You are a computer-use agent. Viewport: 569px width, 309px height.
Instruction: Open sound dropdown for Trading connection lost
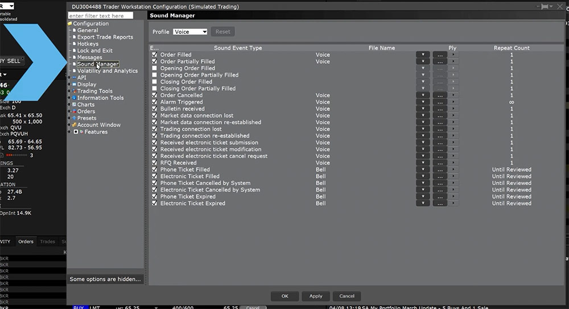(423, 129)
